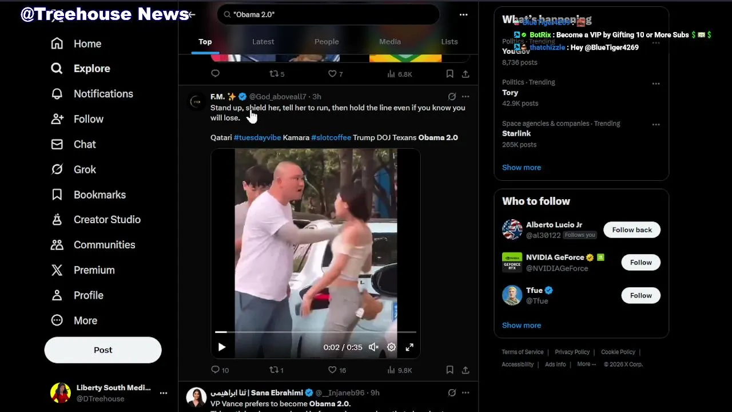Switch to the Media tab
The image size is (732, 412).
pyautogui.click(x=390, y=41)
